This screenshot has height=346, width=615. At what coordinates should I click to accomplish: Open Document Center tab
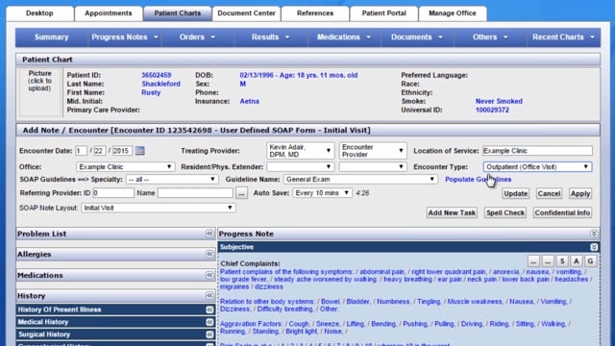(x=246, y=13)
